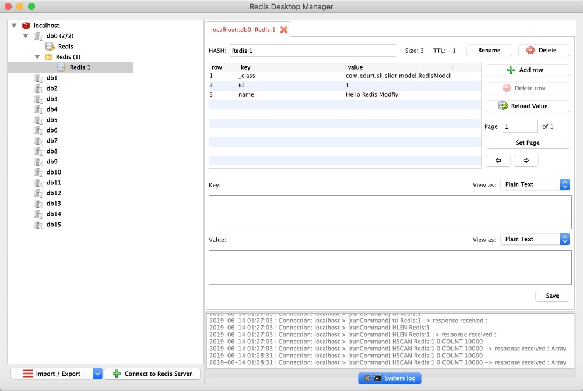Click the db2 database icon

point(38,88)
